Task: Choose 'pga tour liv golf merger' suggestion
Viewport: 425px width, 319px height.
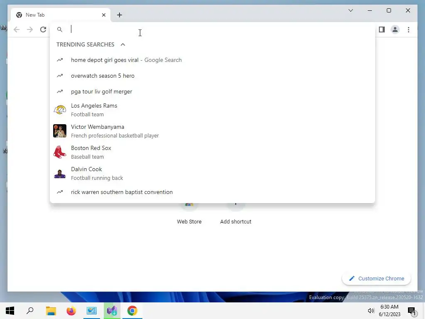Action: [212, 91]
